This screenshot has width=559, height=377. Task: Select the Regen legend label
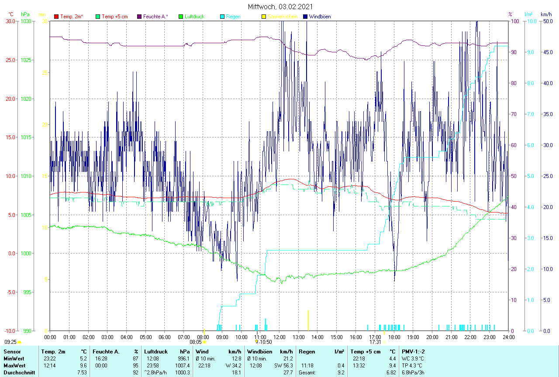(x=233, y=17)
